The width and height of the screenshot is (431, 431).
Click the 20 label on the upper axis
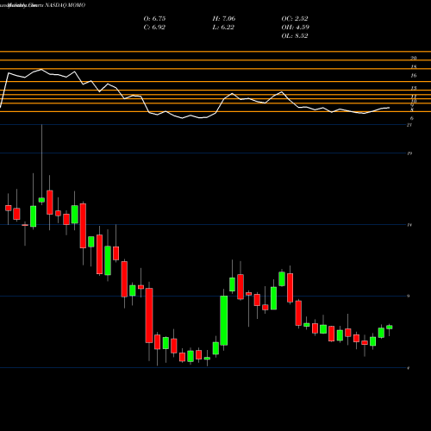click(x=414, y=58)
